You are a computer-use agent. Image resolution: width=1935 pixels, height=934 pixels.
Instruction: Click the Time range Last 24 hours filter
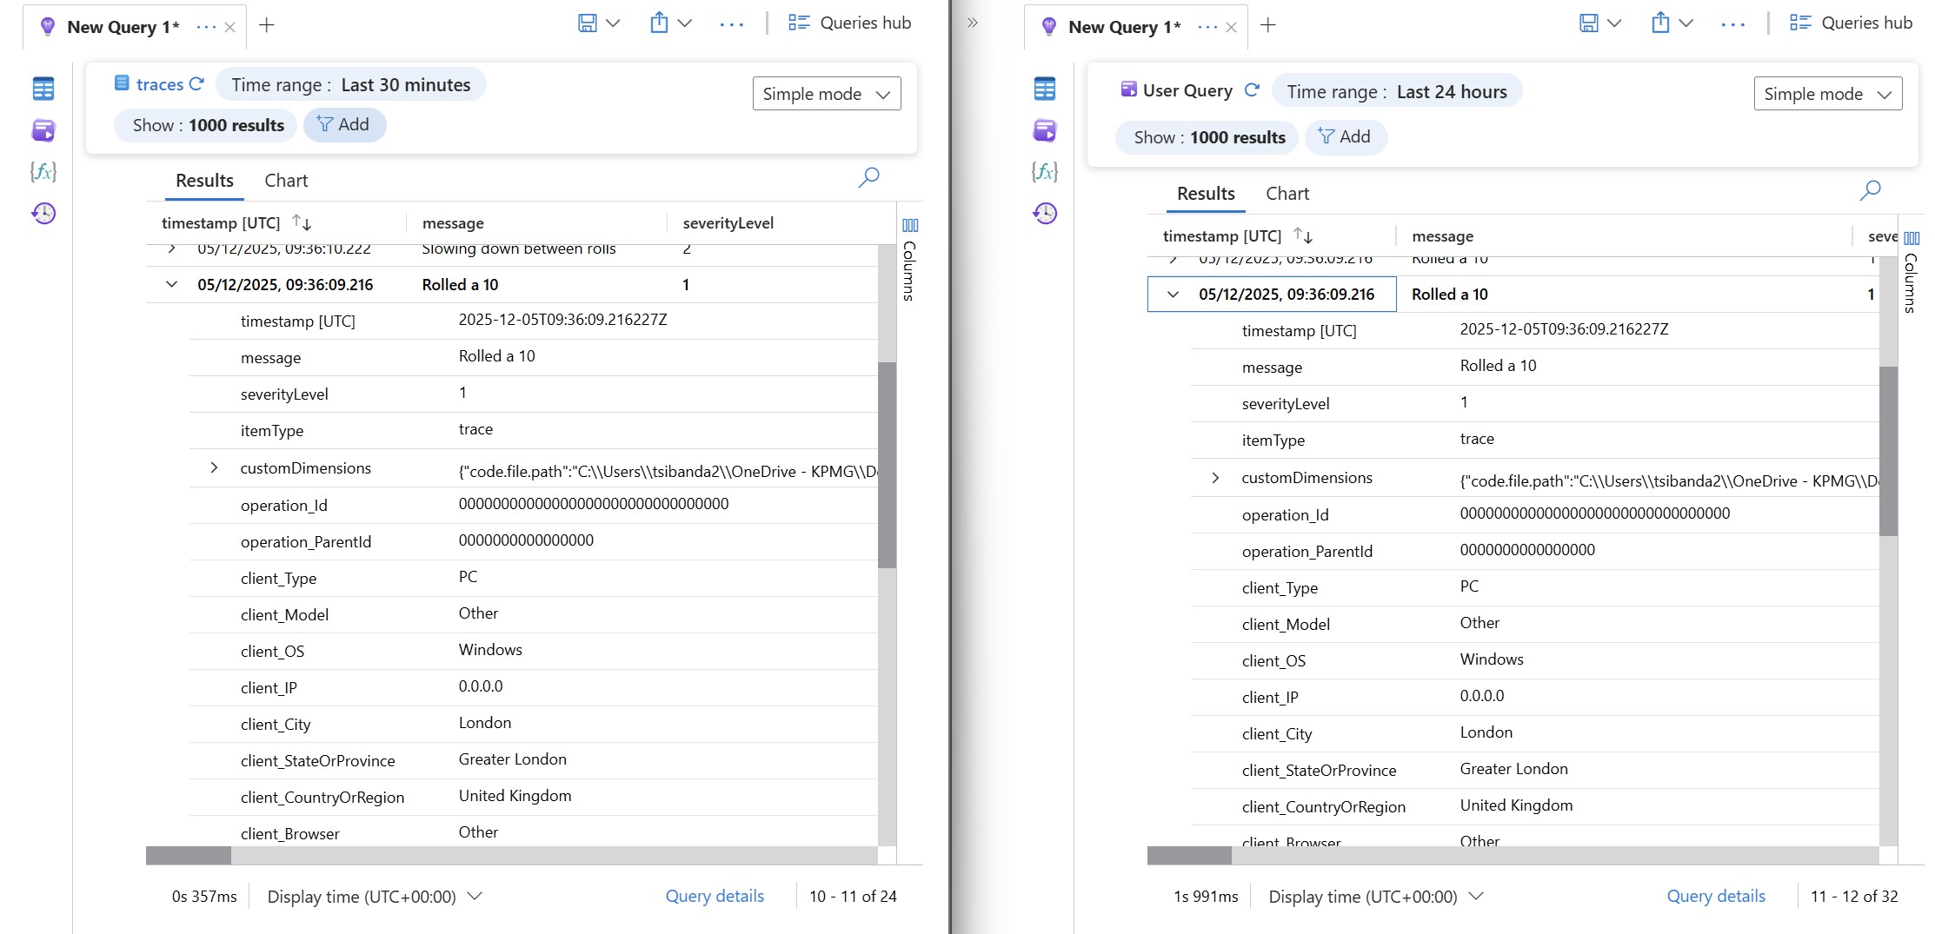(1397, 90)
